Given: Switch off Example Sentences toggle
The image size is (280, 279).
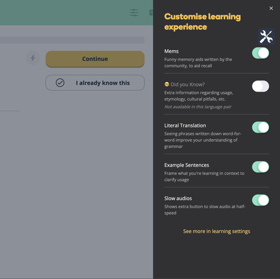Looking at the screenshot, I should [260, 167].
